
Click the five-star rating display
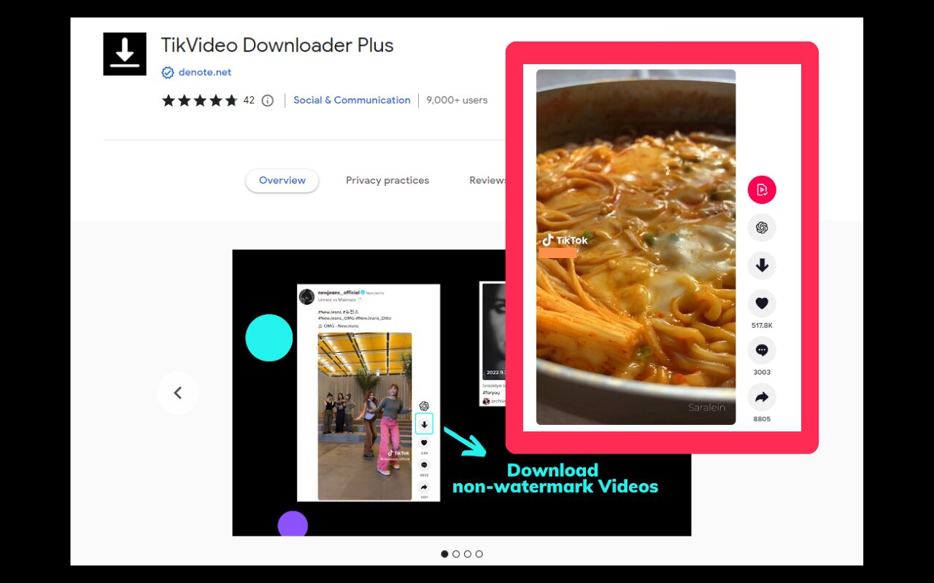tap(199, 101)
